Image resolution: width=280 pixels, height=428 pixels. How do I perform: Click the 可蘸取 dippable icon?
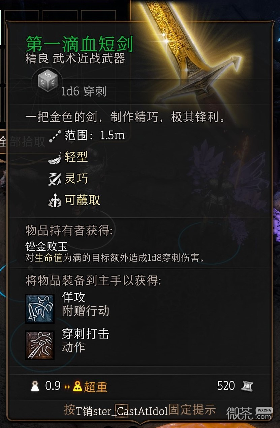coord(55,201)
